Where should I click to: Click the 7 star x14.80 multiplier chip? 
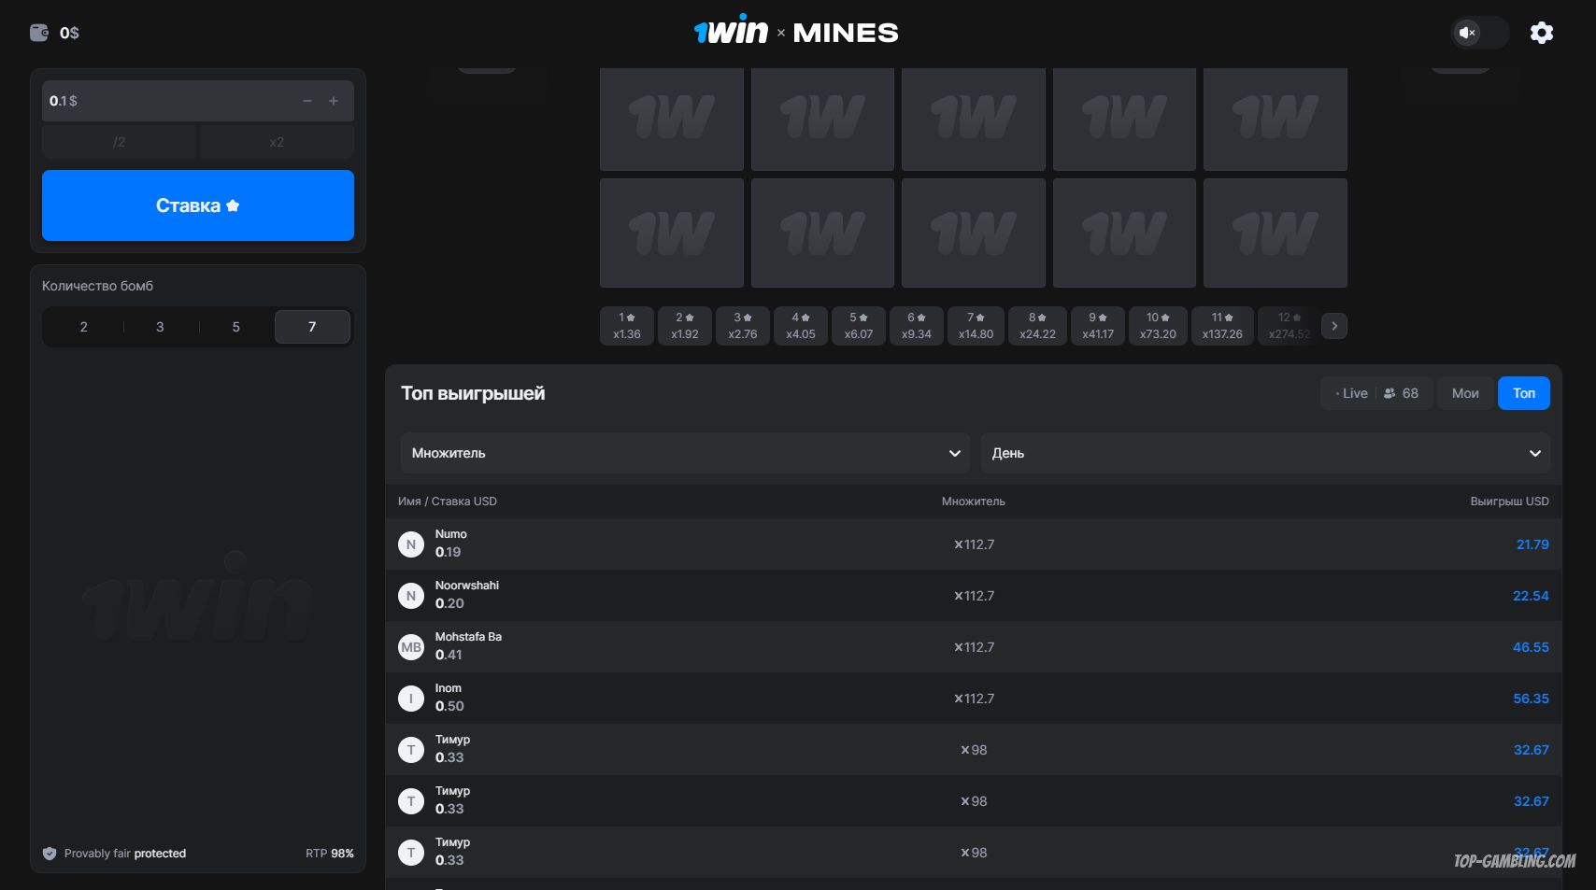click(976, 326)
